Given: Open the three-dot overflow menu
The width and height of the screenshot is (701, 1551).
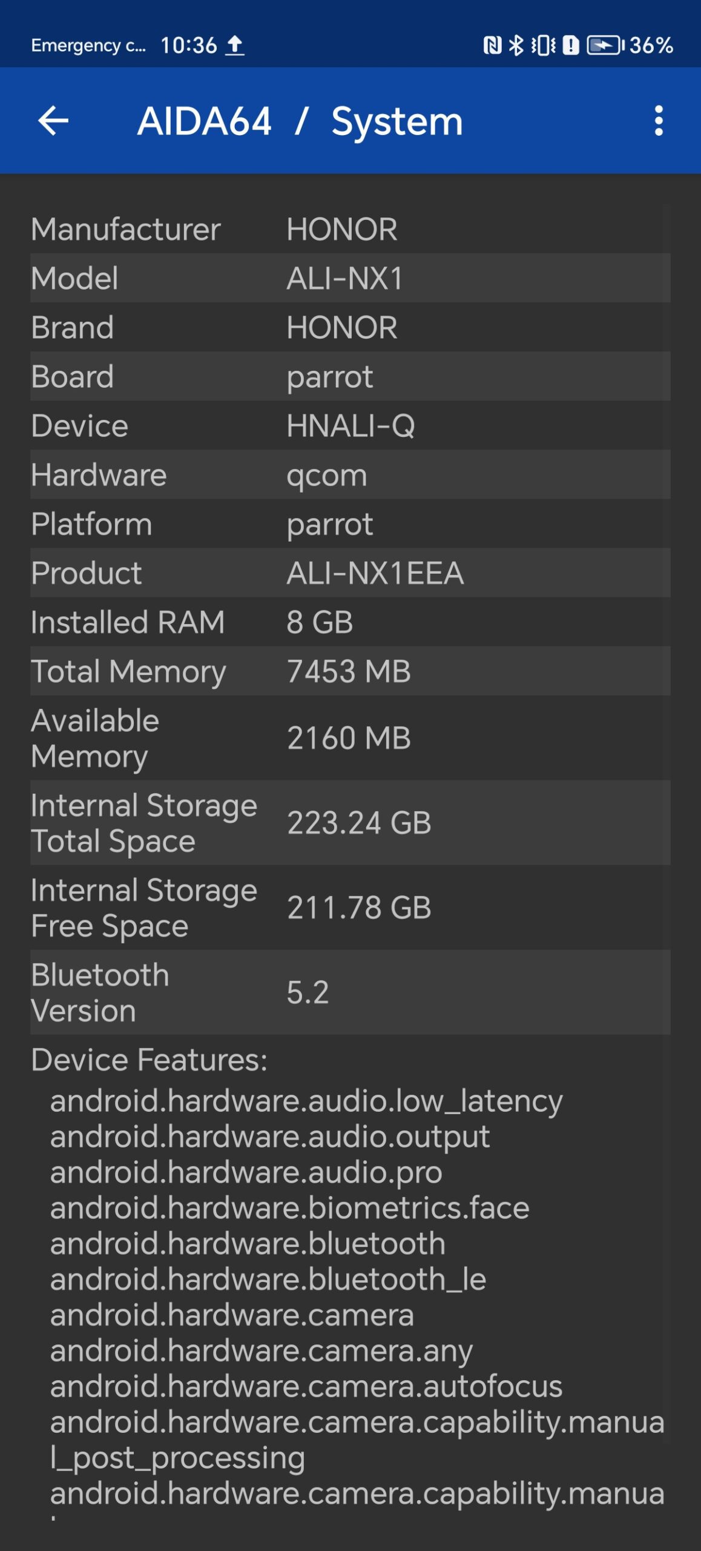Looking at the screenshot, I should click(x=659, y=121).
